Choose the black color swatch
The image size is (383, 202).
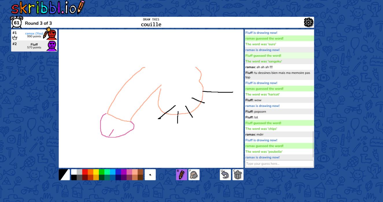74,177
